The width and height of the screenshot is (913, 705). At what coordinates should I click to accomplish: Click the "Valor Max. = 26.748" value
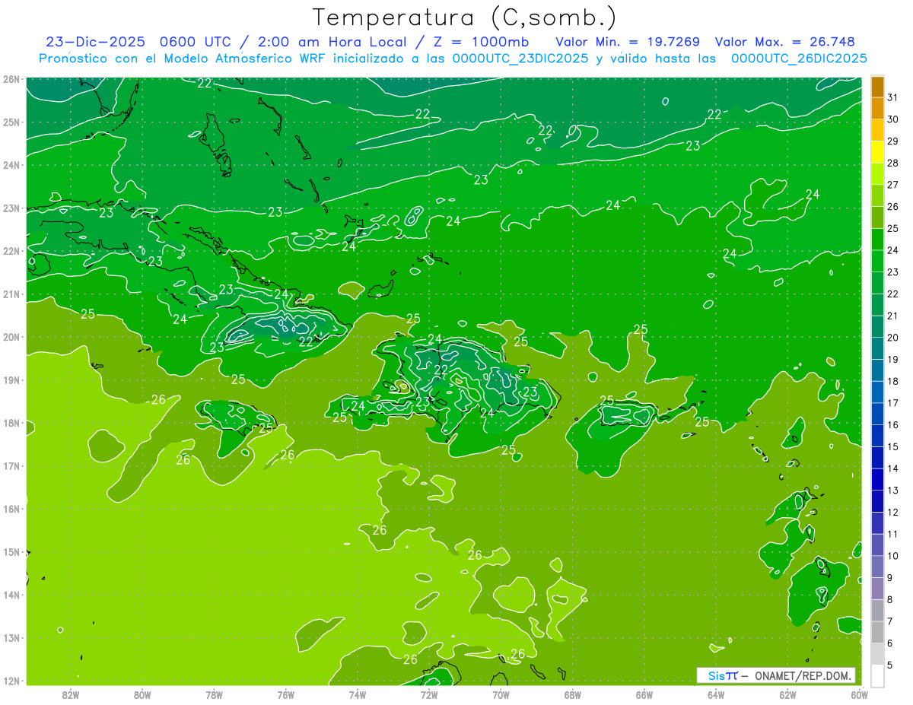click(785, 42)
